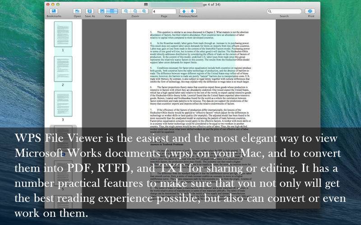Click the middle Zoom magnifier button
The width and height of the screenshot is (361, 225).
point(135,11)
